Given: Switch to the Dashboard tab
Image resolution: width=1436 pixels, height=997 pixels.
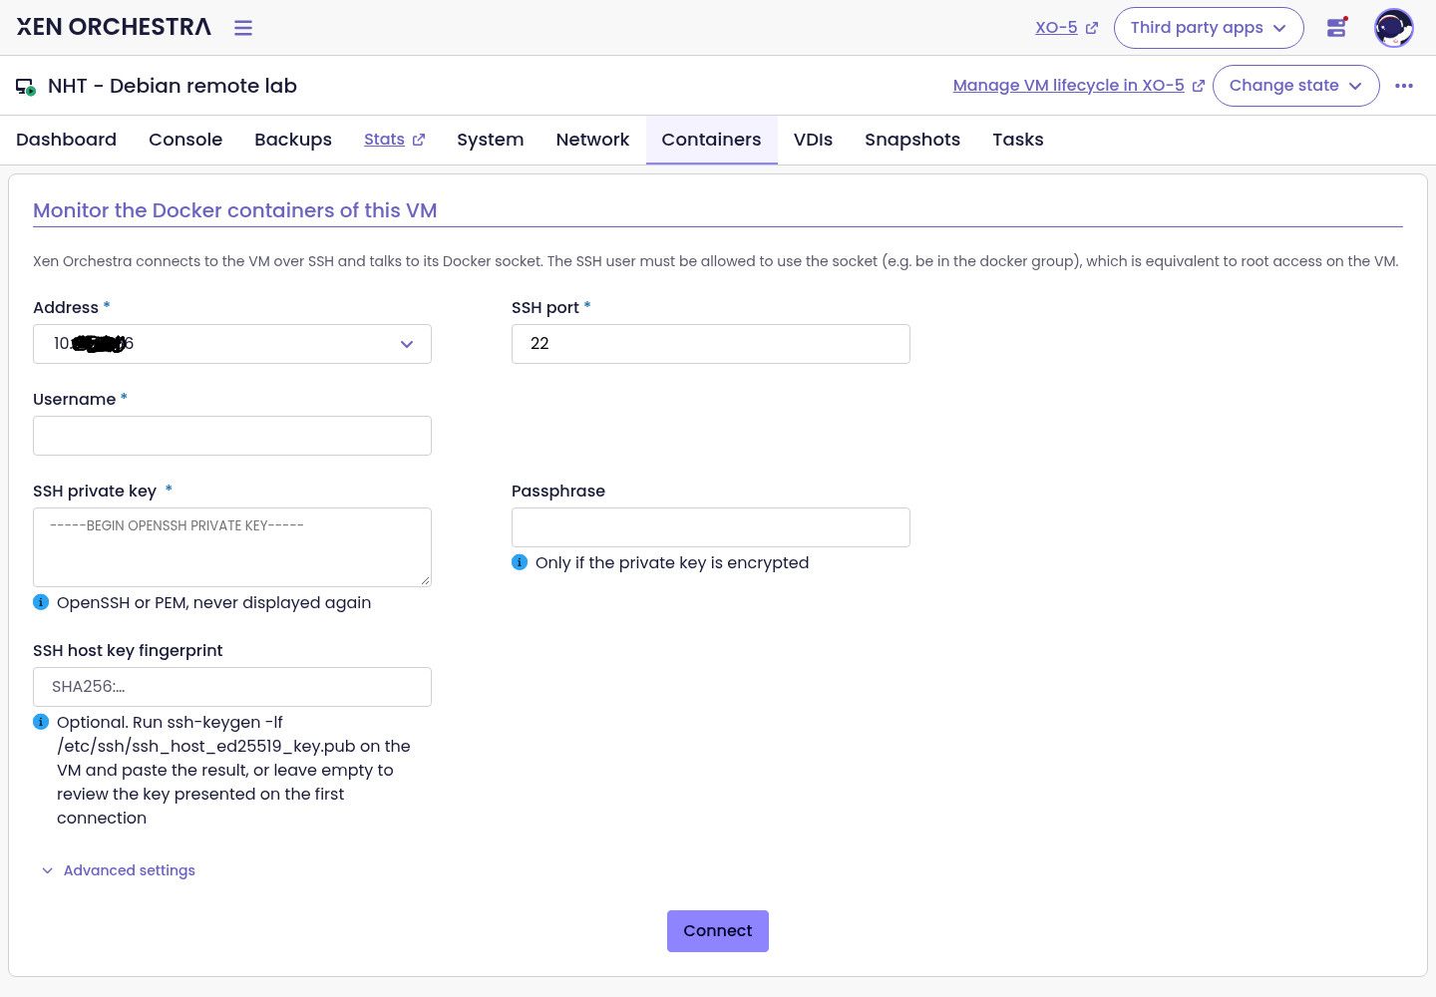Looking at the screenshot, I should click(66, 140).
